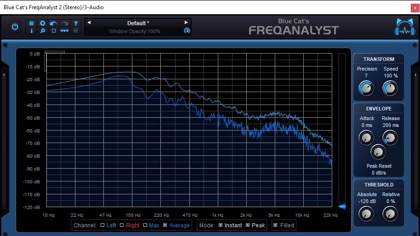Click the blue threshold arrow marker

[342, 206]
